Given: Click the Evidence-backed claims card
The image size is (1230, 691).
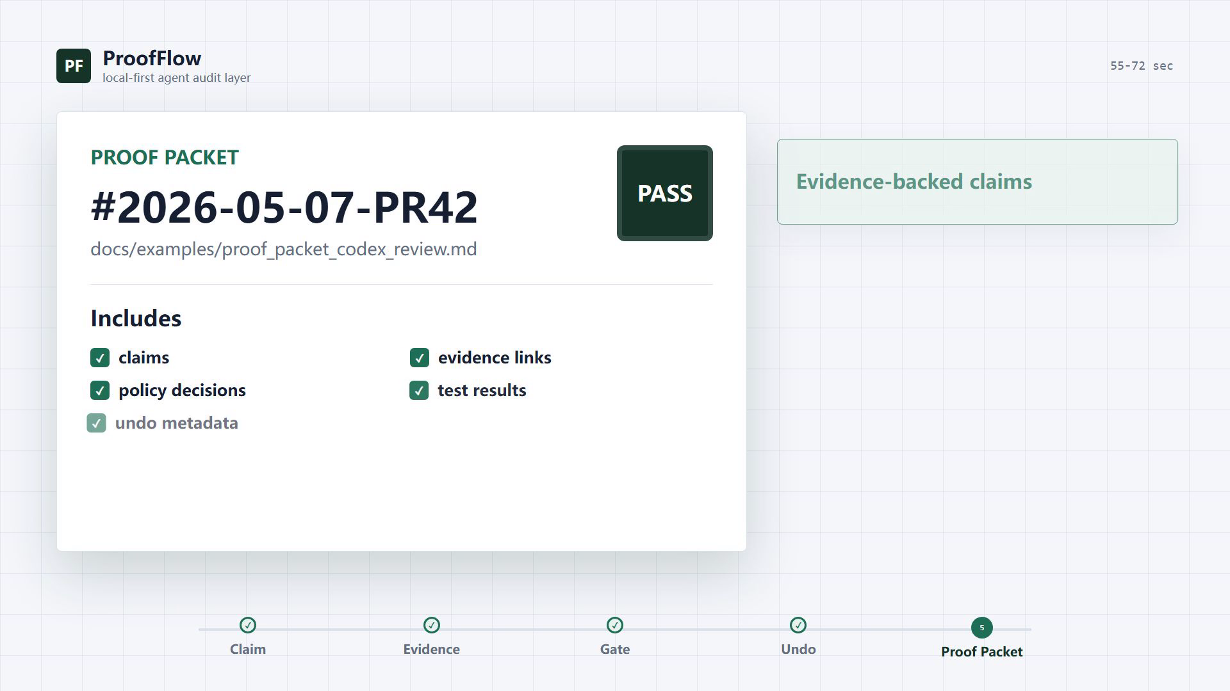Looking at the screenshot, I should pos(978,182).
